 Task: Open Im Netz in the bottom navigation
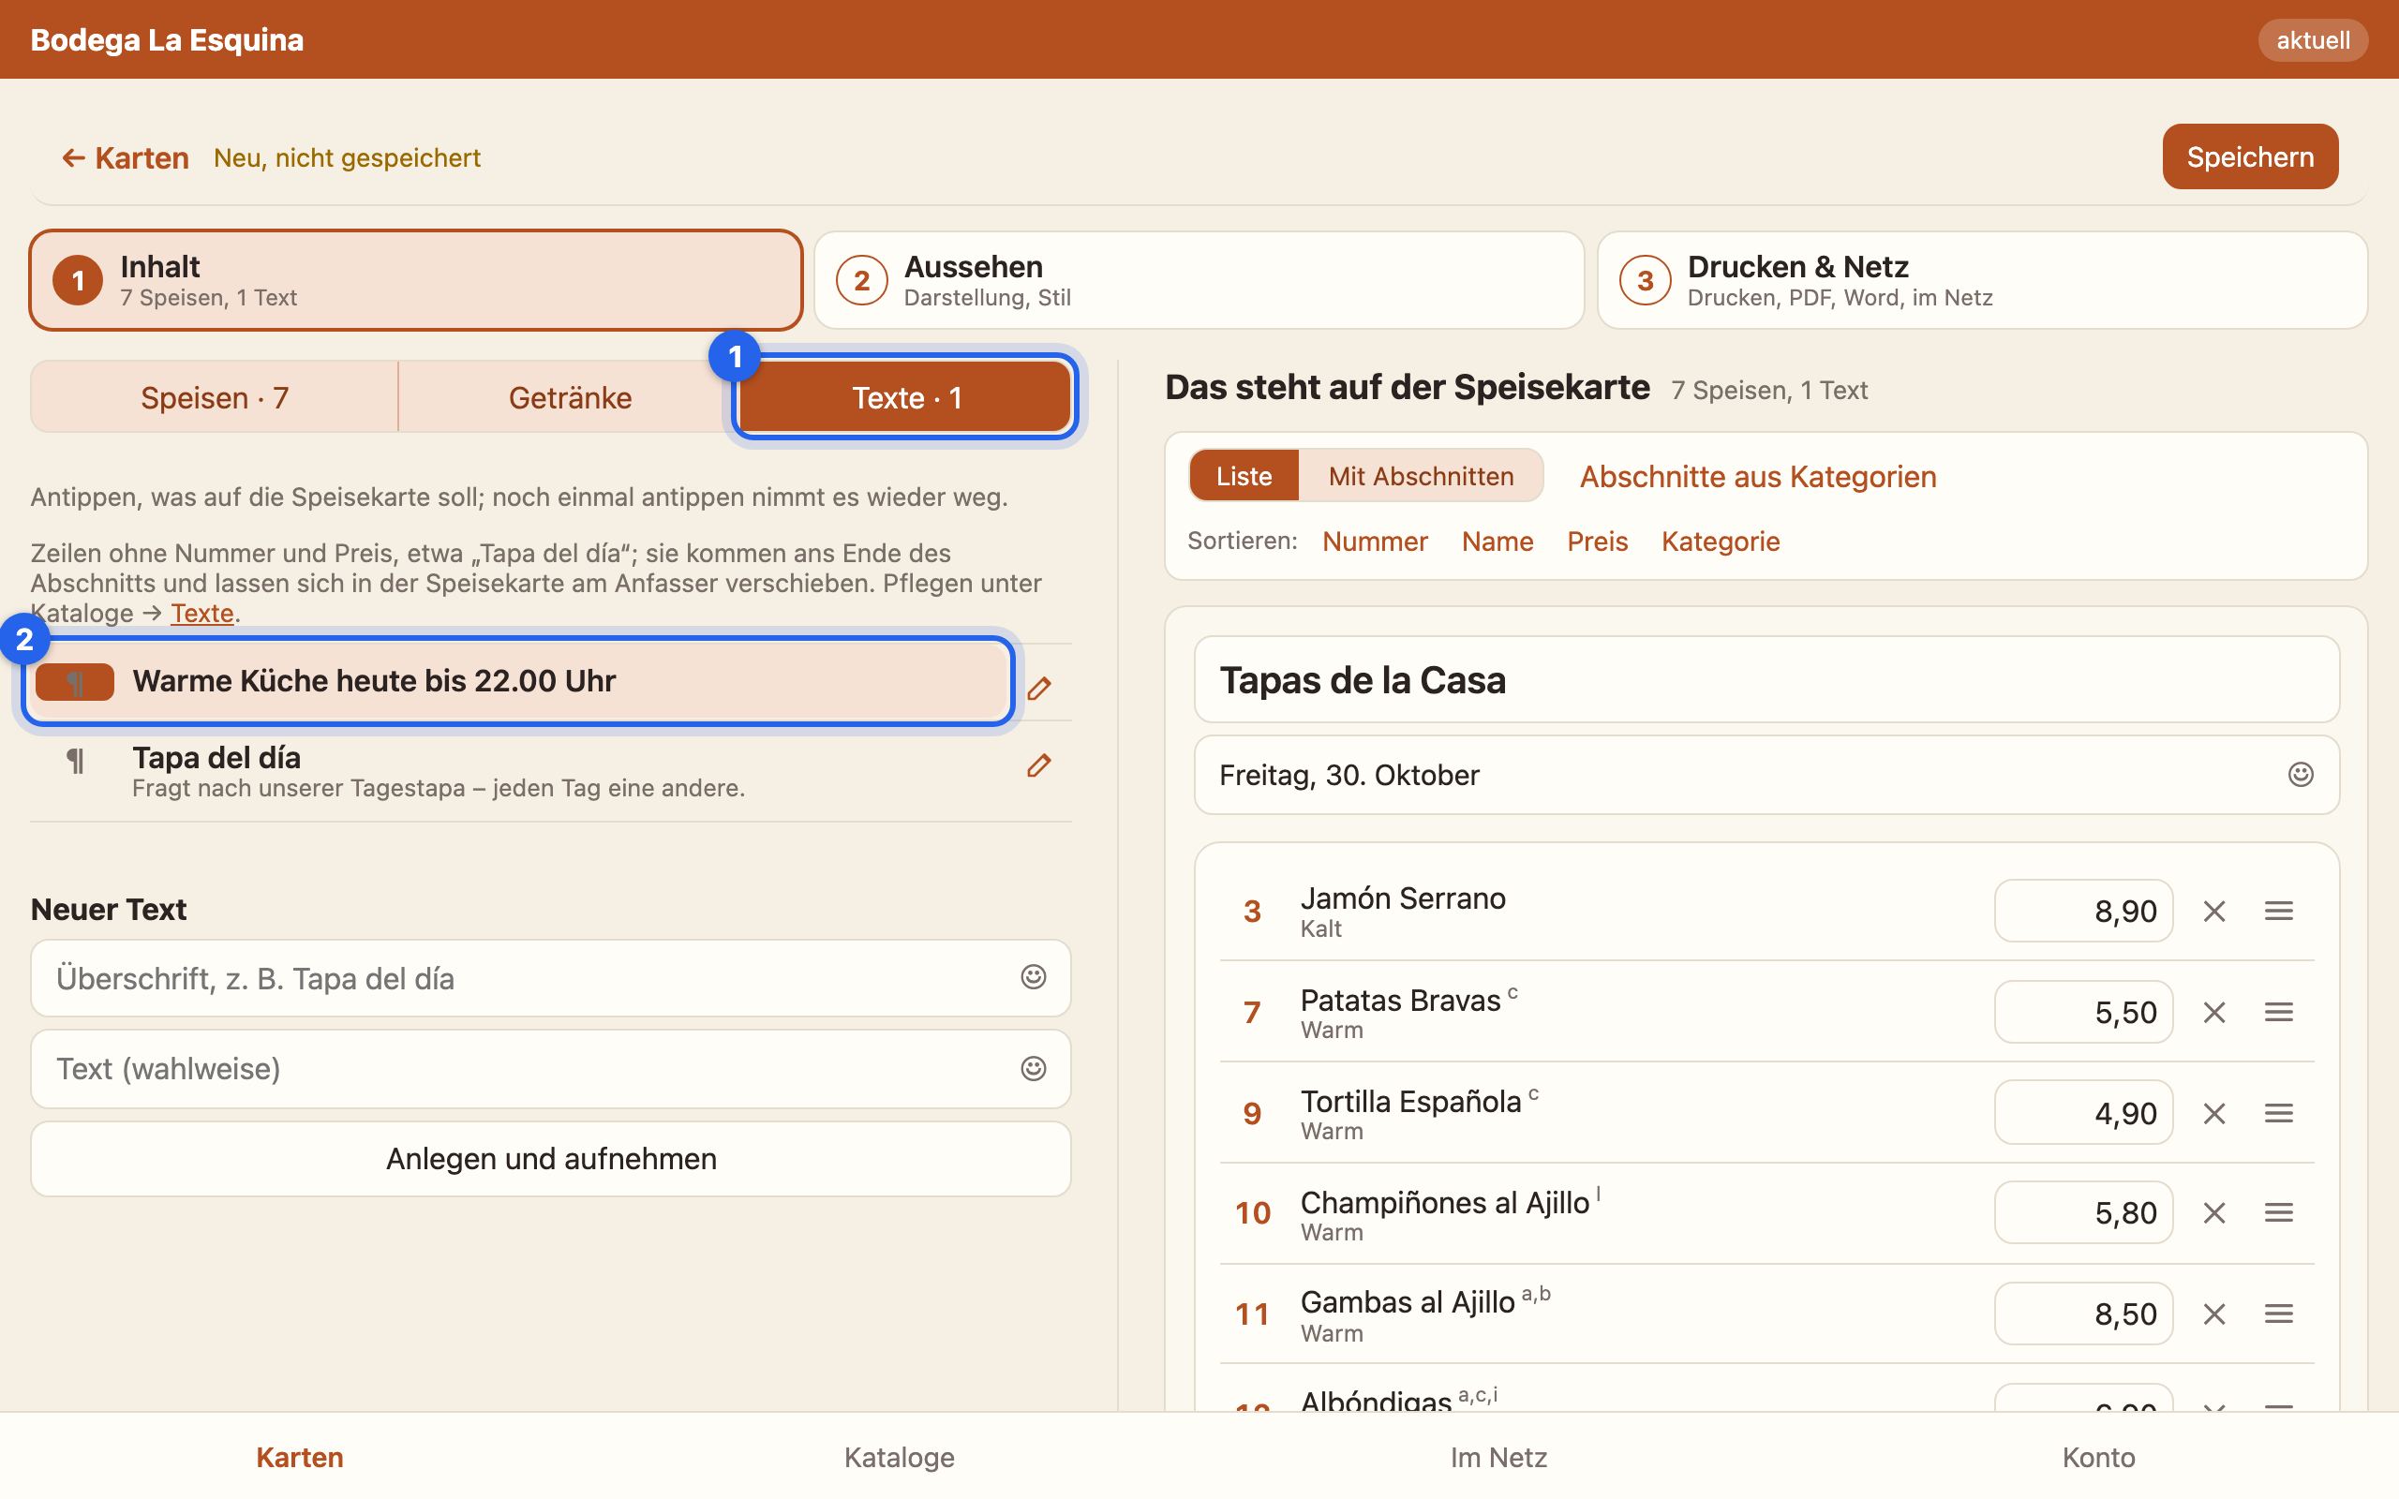pyautogui.click(x=1498, y=1456)
